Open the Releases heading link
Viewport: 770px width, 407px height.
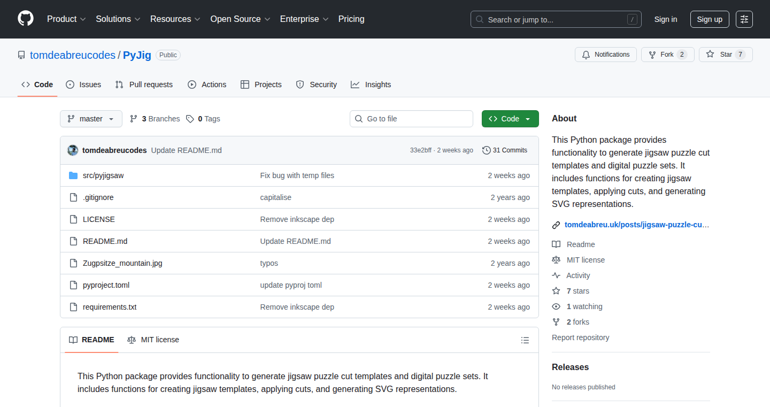[x=571, y=367]
